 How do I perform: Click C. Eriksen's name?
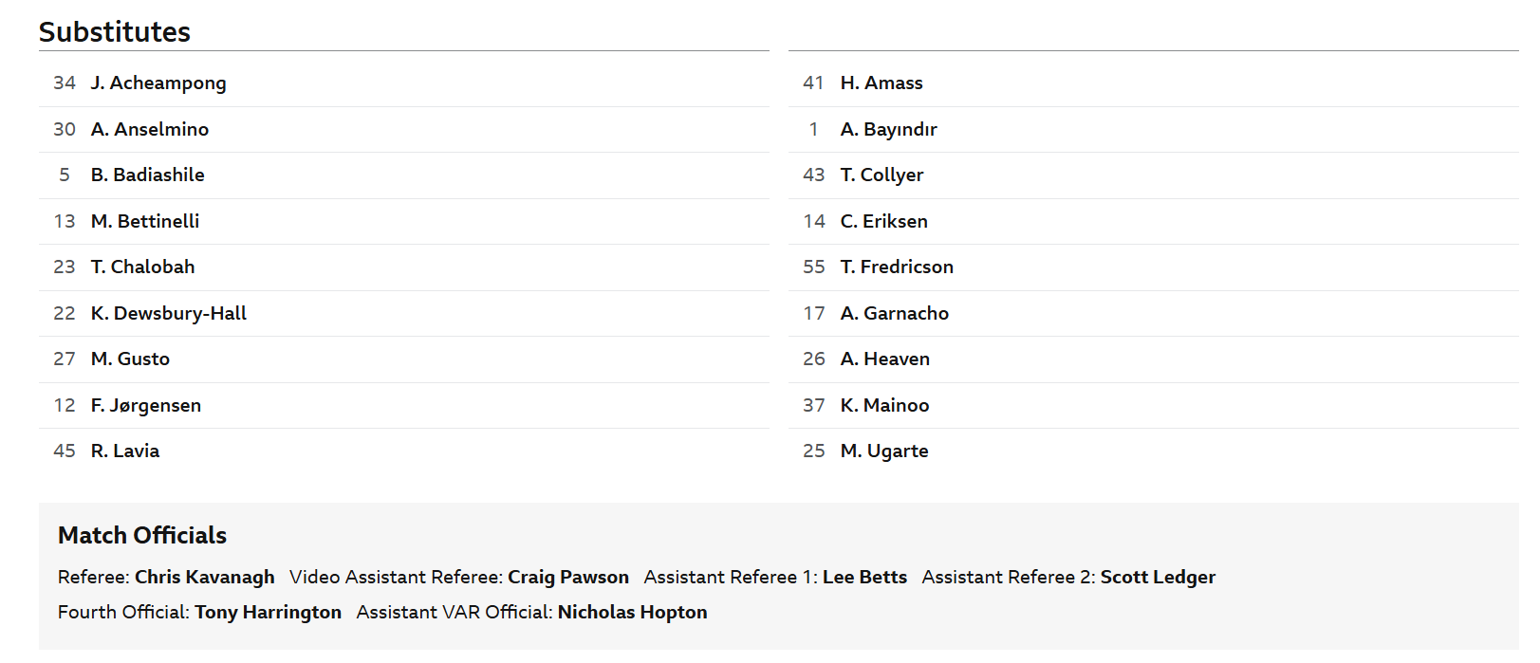pyautogui.click(x=884, y=221)
